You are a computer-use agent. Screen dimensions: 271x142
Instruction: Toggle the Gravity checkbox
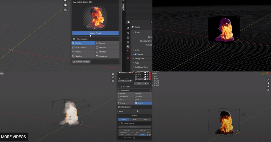click(135, 54)
